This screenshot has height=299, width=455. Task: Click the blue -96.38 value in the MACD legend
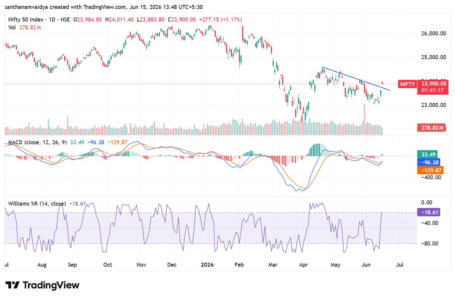click(95, 143)
